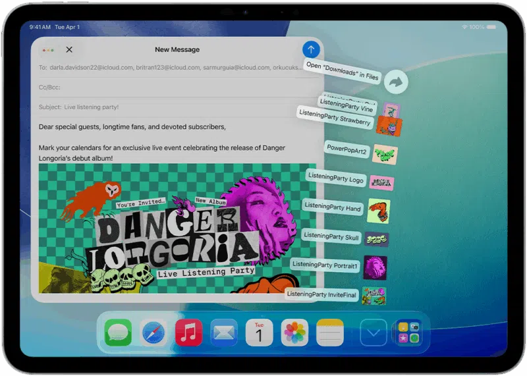Tap the battery indicator in status bar
527x376 pixels.
point(491,27)
